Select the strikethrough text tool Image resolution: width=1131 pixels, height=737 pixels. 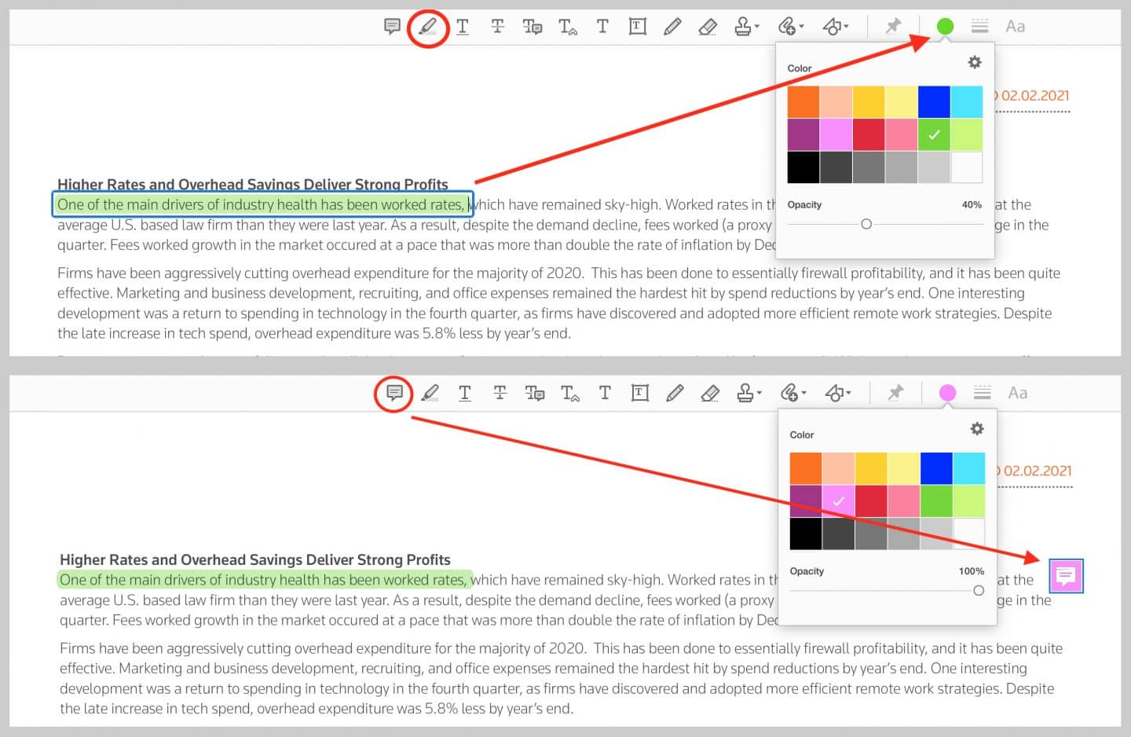[x=497, y=26]
